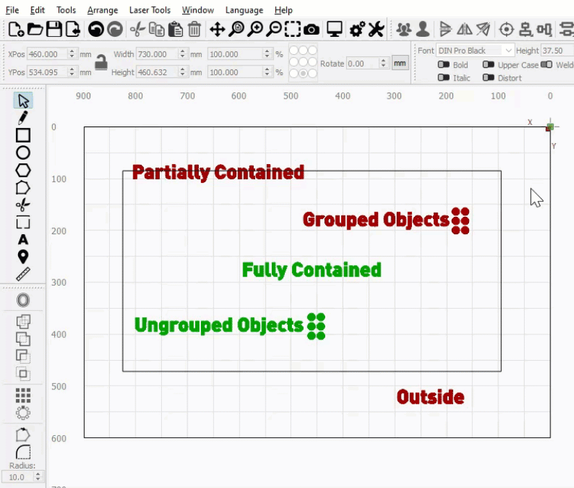
Task: Open the Grid Array tool
Action: point(23,395)
